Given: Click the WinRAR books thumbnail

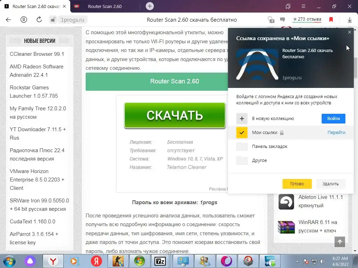Looking at the screenshot, I should pyautogui.click(x=286, y=227).
